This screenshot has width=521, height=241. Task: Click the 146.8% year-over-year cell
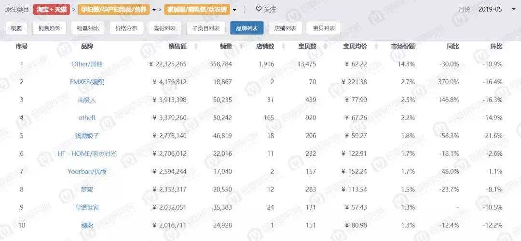(x=448, y=100)
